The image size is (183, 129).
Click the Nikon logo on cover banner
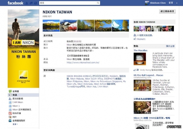[x=23, y=75]
